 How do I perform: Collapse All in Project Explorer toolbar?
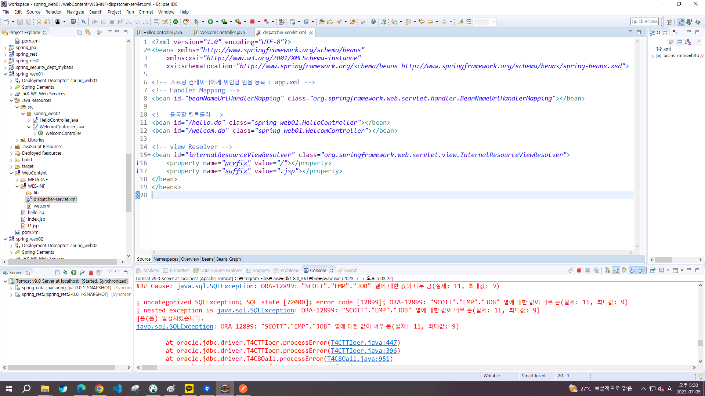(79, 32)
